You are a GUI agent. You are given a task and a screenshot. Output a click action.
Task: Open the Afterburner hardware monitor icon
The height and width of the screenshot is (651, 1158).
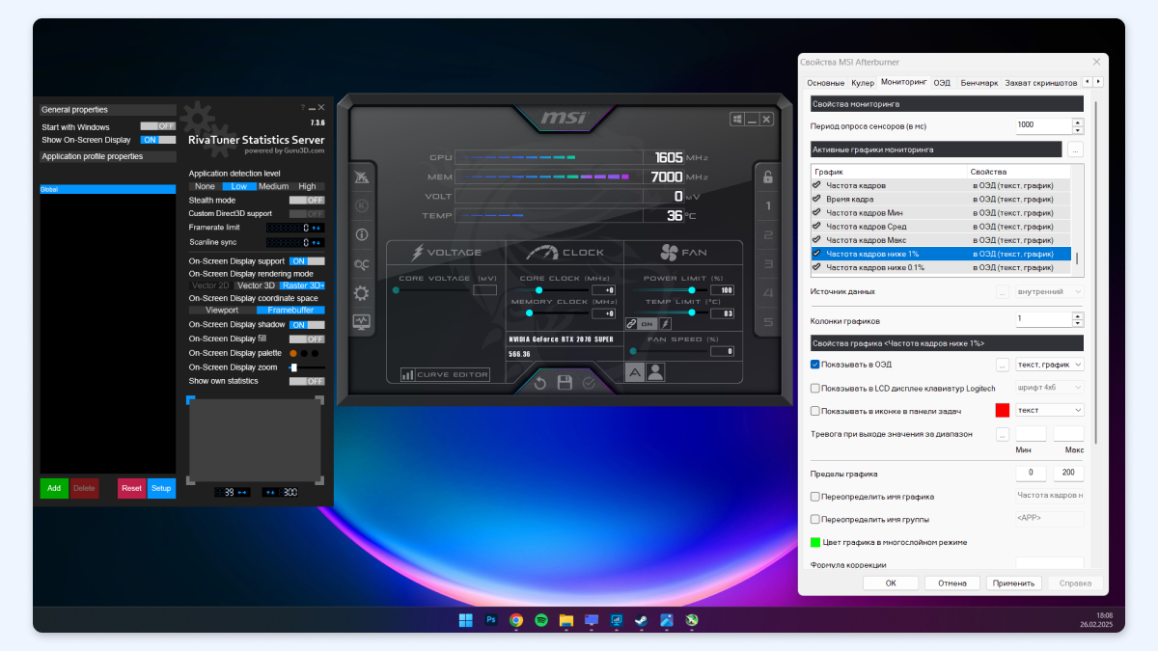(x=362, y=321)
